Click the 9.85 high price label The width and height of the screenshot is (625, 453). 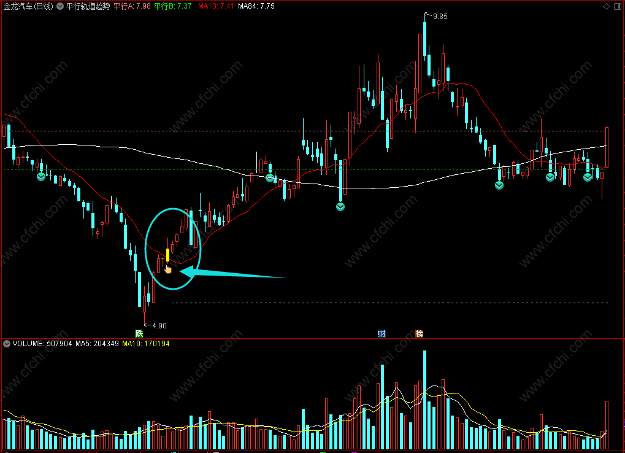click(x=440, y=17)
